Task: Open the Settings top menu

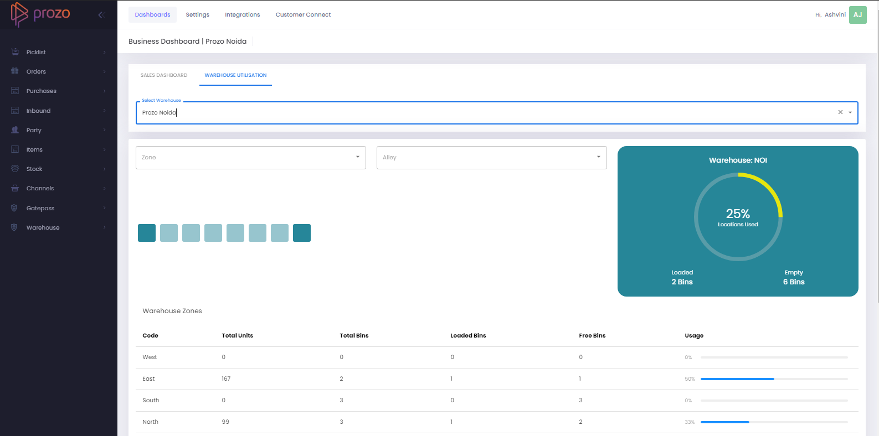Action: (x=197, y=15)
